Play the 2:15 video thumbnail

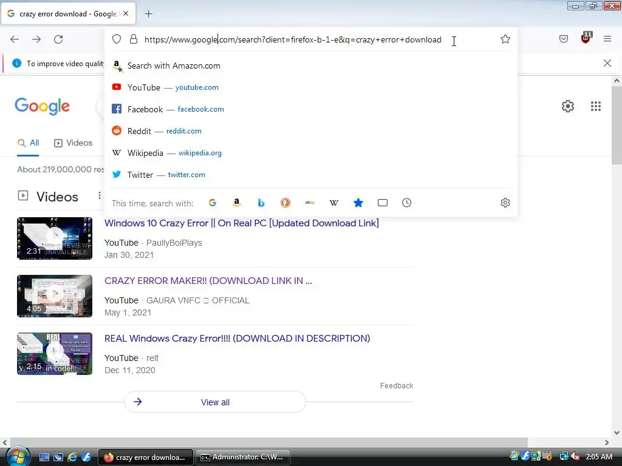[x=55, y=354]
